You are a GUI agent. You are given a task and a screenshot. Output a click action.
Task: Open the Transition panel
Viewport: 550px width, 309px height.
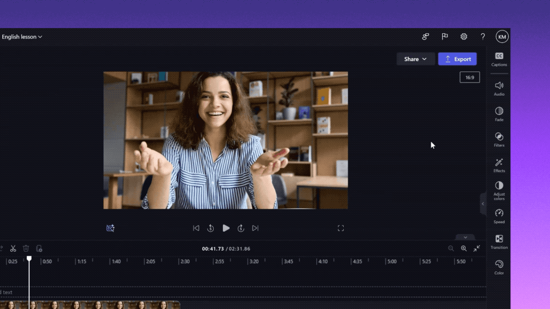pos(499,241)
